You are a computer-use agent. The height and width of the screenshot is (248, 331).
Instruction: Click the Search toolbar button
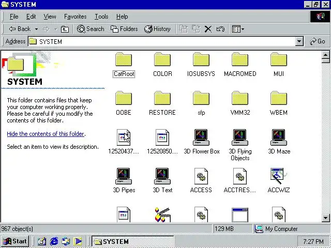(x=91, y=29)
